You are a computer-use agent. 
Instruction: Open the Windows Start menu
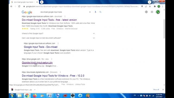[x=12, y=96]
